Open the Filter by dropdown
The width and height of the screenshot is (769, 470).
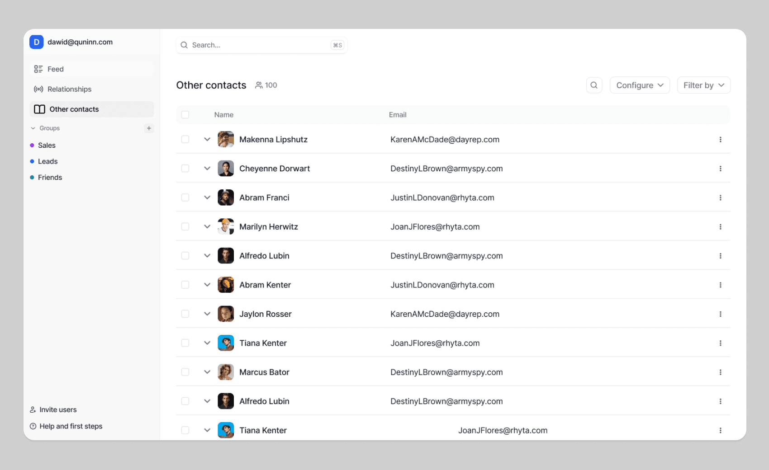703,85
